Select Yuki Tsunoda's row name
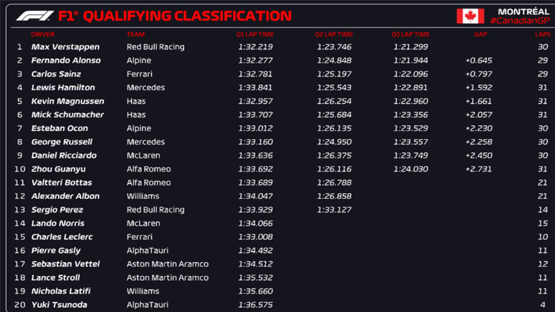The height and width of the screenshot is (312, 555). (x=60, y=305)
